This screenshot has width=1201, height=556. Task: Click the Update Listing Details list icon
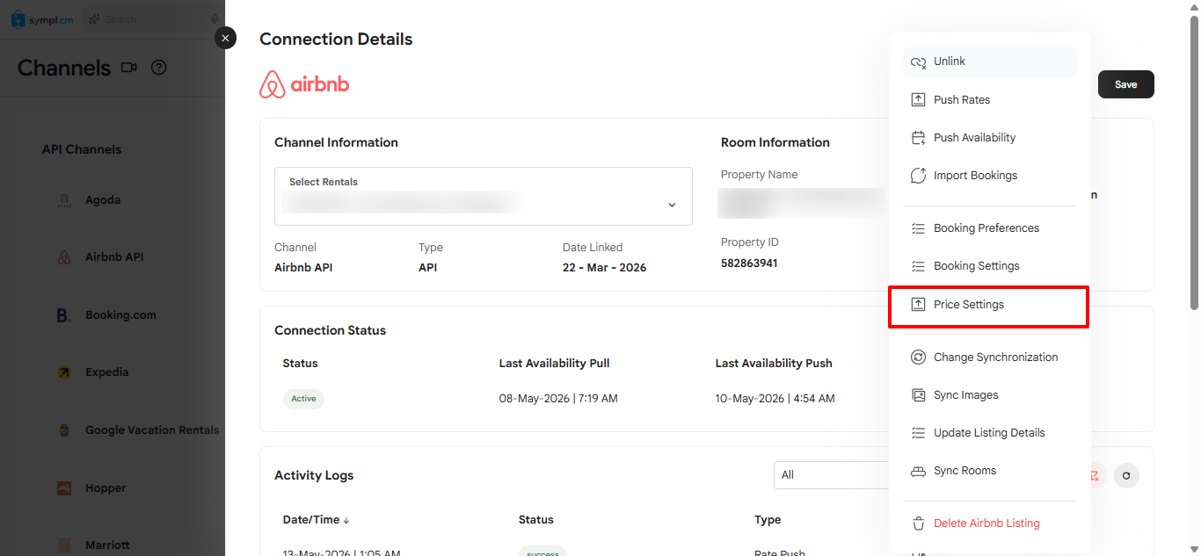(x=918, y=432)
